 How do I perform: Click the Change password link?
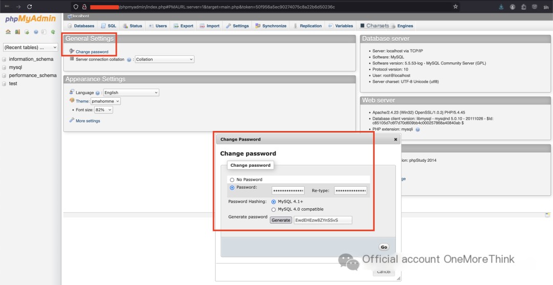[92, 52]
